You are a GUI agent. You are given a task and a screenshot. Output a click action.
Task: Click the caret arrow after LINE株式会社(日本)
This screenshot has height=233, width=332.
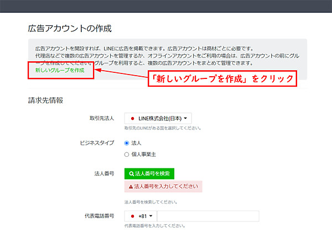[x=185, y=118]
